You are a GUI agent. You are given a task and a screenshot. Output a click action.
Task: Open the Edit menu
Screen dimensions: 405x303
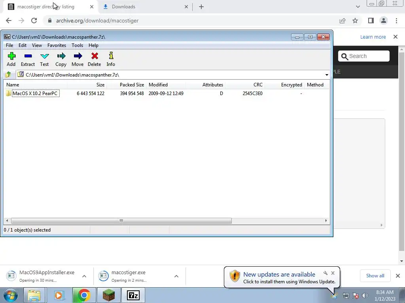23,45
